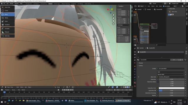Adjust the Subsurface IOR slider

pyautogui.click(x=172, y=91)
